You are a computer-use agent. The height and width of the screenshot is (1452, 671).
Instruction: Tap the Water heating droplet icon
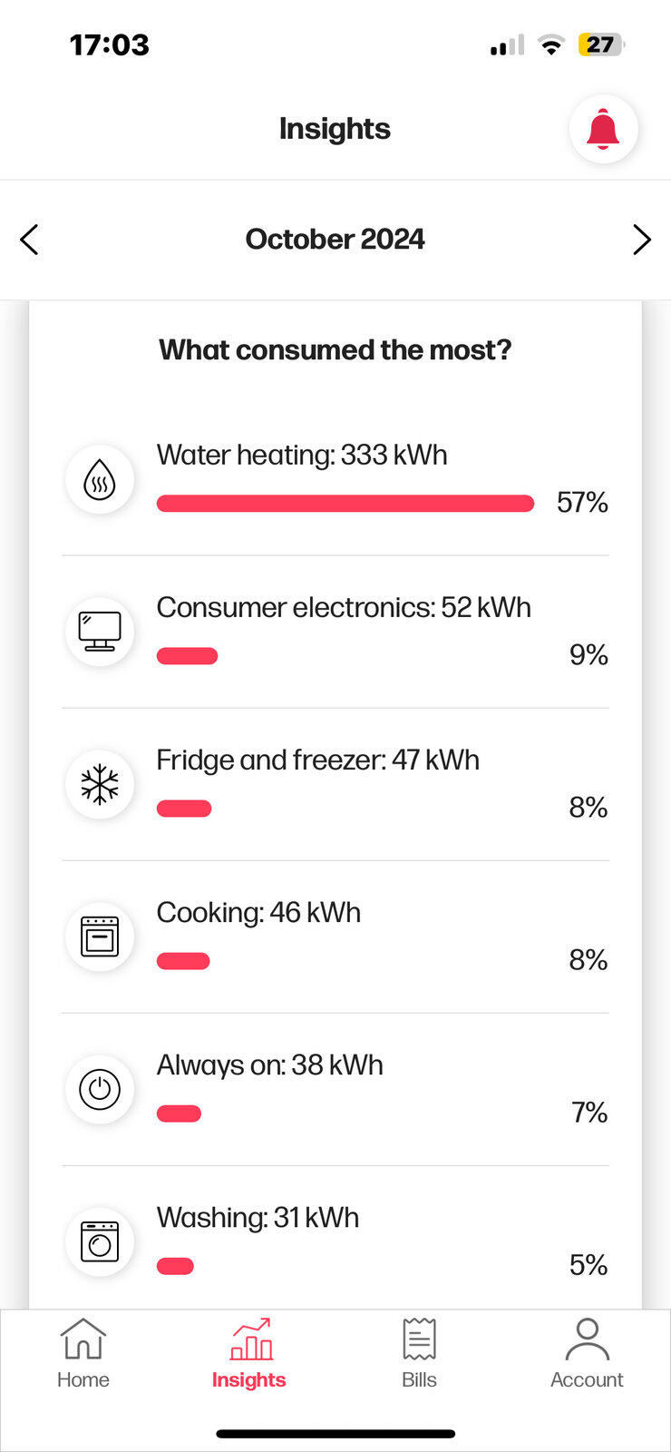point(100,479)
